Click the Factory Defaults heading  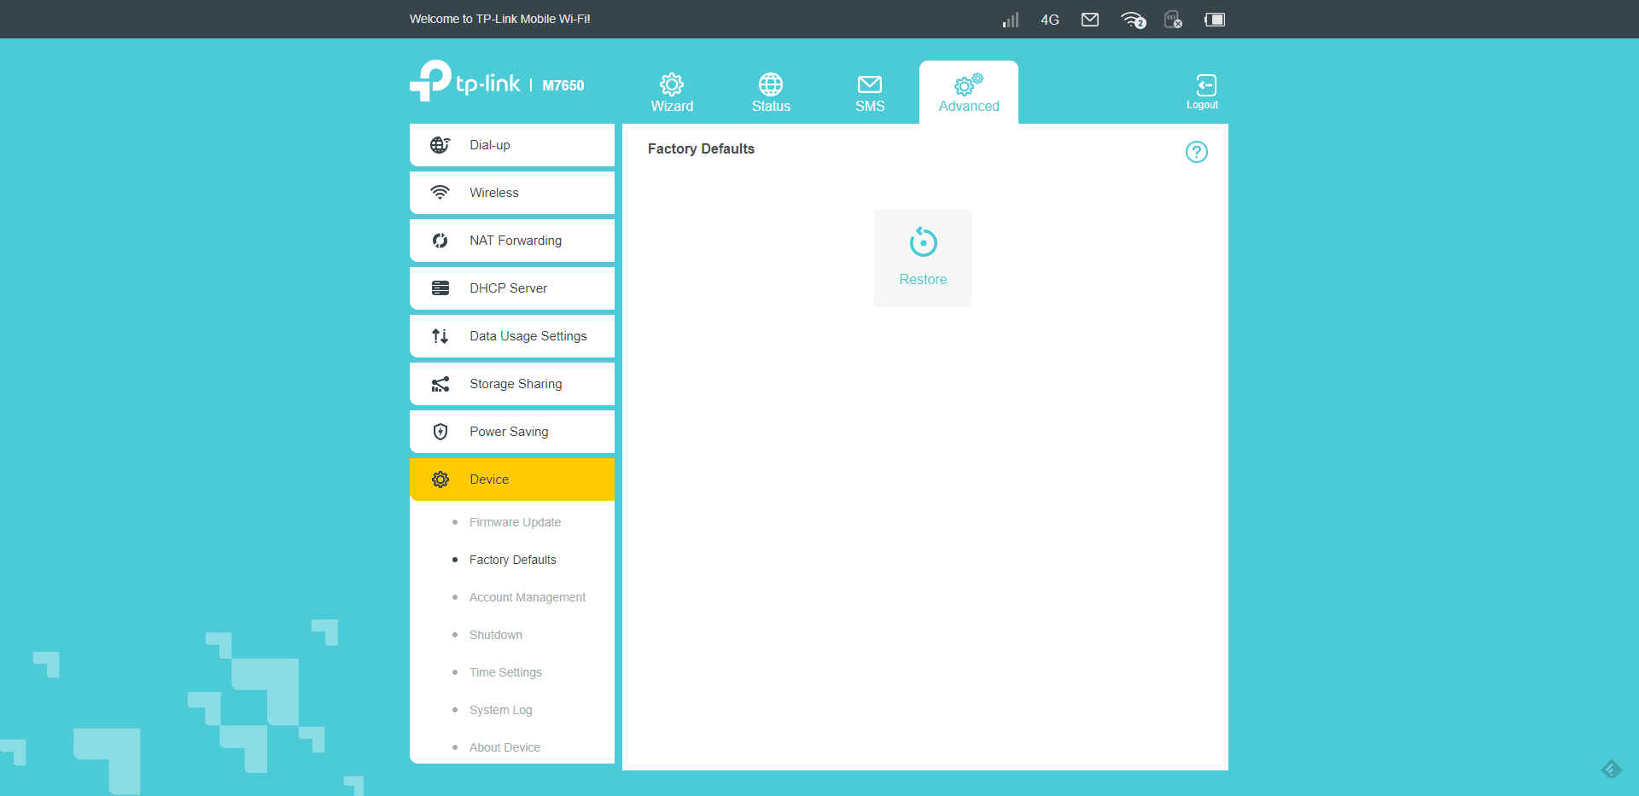[x=701, y=148]
